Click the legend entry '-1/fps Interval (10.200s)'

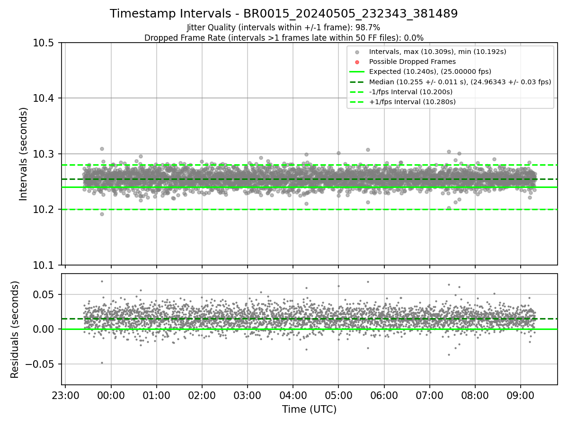click(411, 92)
